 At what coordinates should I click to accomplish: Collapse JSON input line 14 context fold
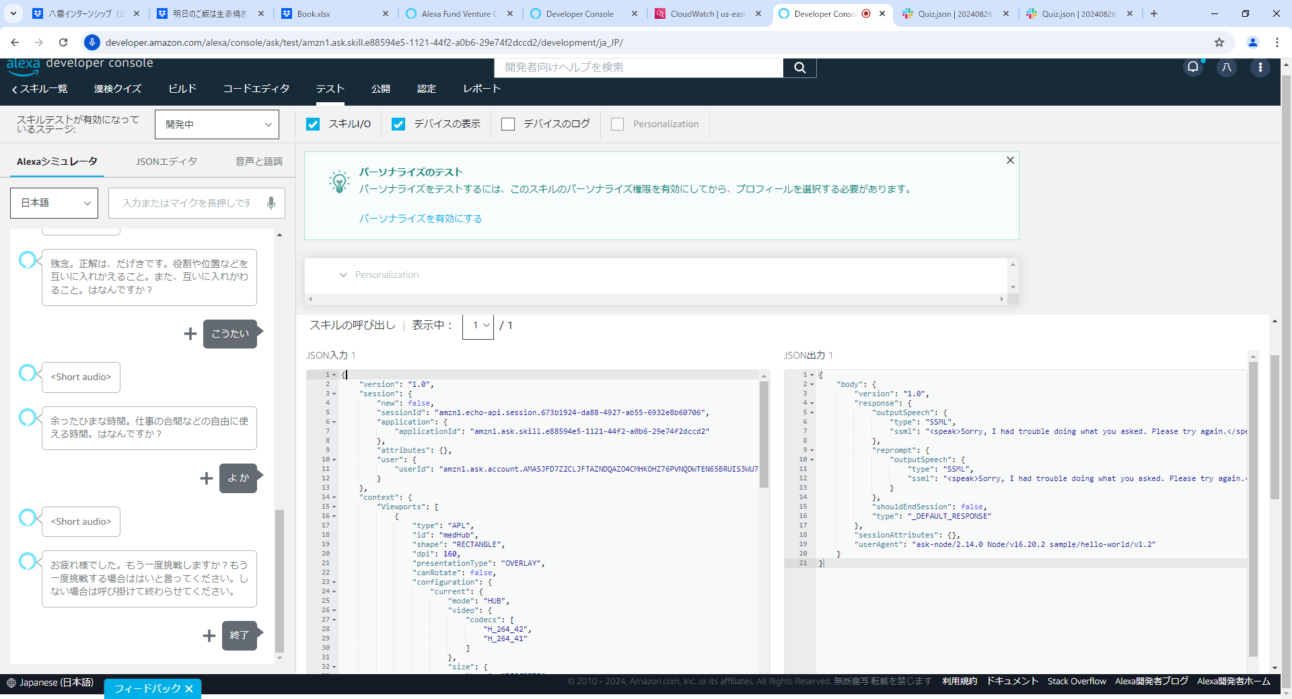click(334, 498)
